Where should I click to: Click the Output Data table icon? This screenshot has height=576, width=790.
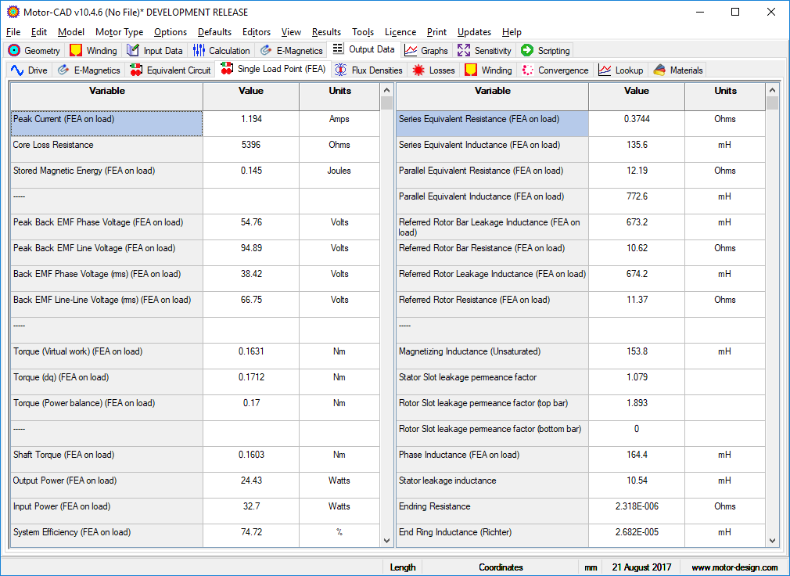point(338,49)
